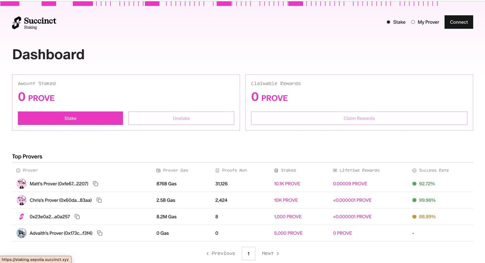Sort by Staked column header
This screenshot has height=263, width=485.
(x=285, y=171)
